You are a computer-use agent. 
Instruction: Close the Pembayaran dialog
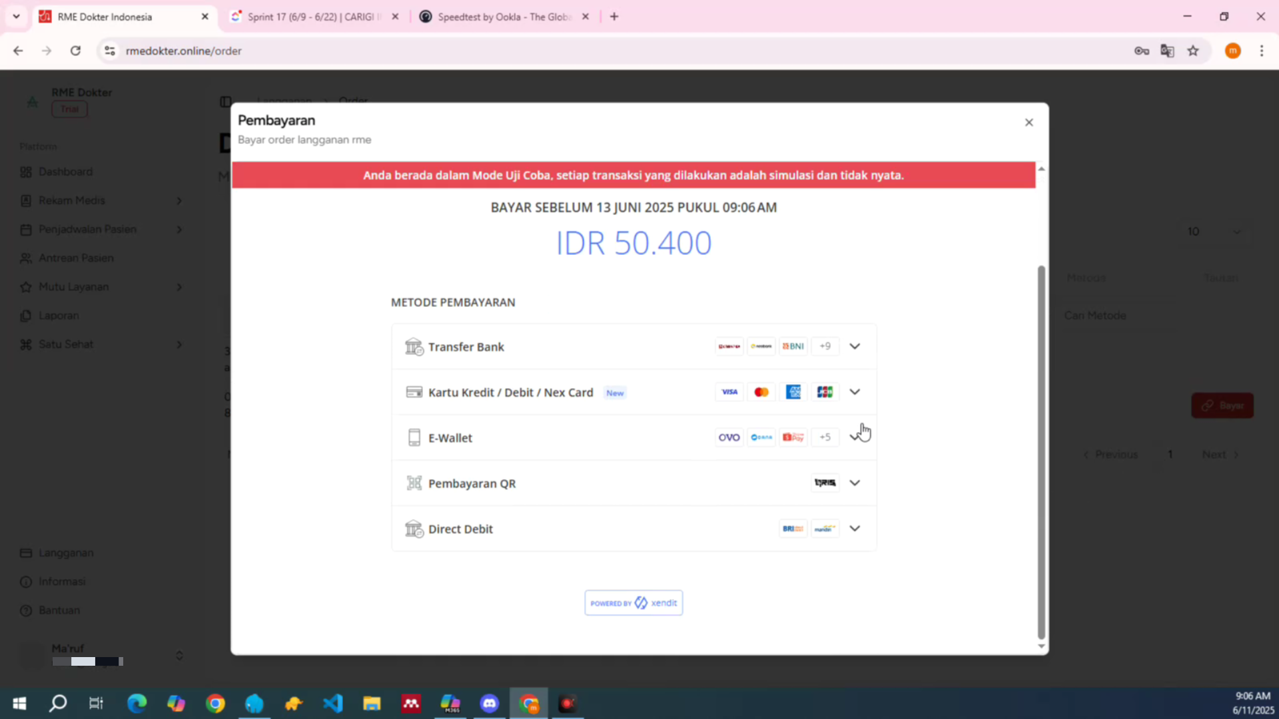click(x=1029, y=122)
